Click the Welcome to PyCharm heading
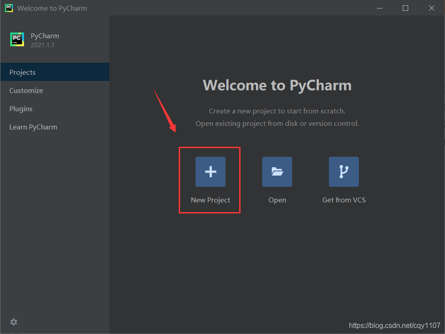Viewport: 445px width, 334px height. [x=277, y=85]
